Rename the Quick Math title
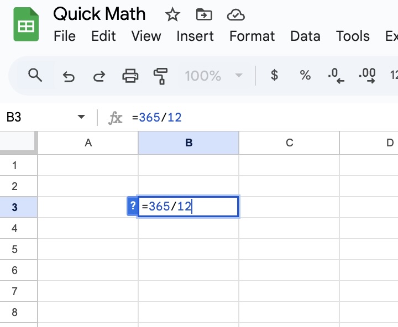The width and height of the screenshot is (398, 327). click(x=99, y=14)
